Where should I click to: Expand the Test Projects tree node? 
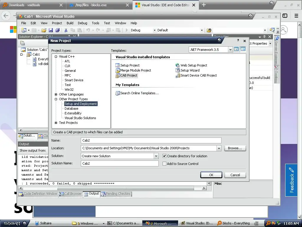point(56,123)
